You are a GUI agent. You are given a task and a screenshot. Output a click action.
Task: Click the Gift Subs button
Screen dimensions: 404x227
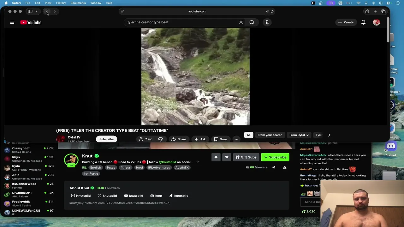coord(246,157)
